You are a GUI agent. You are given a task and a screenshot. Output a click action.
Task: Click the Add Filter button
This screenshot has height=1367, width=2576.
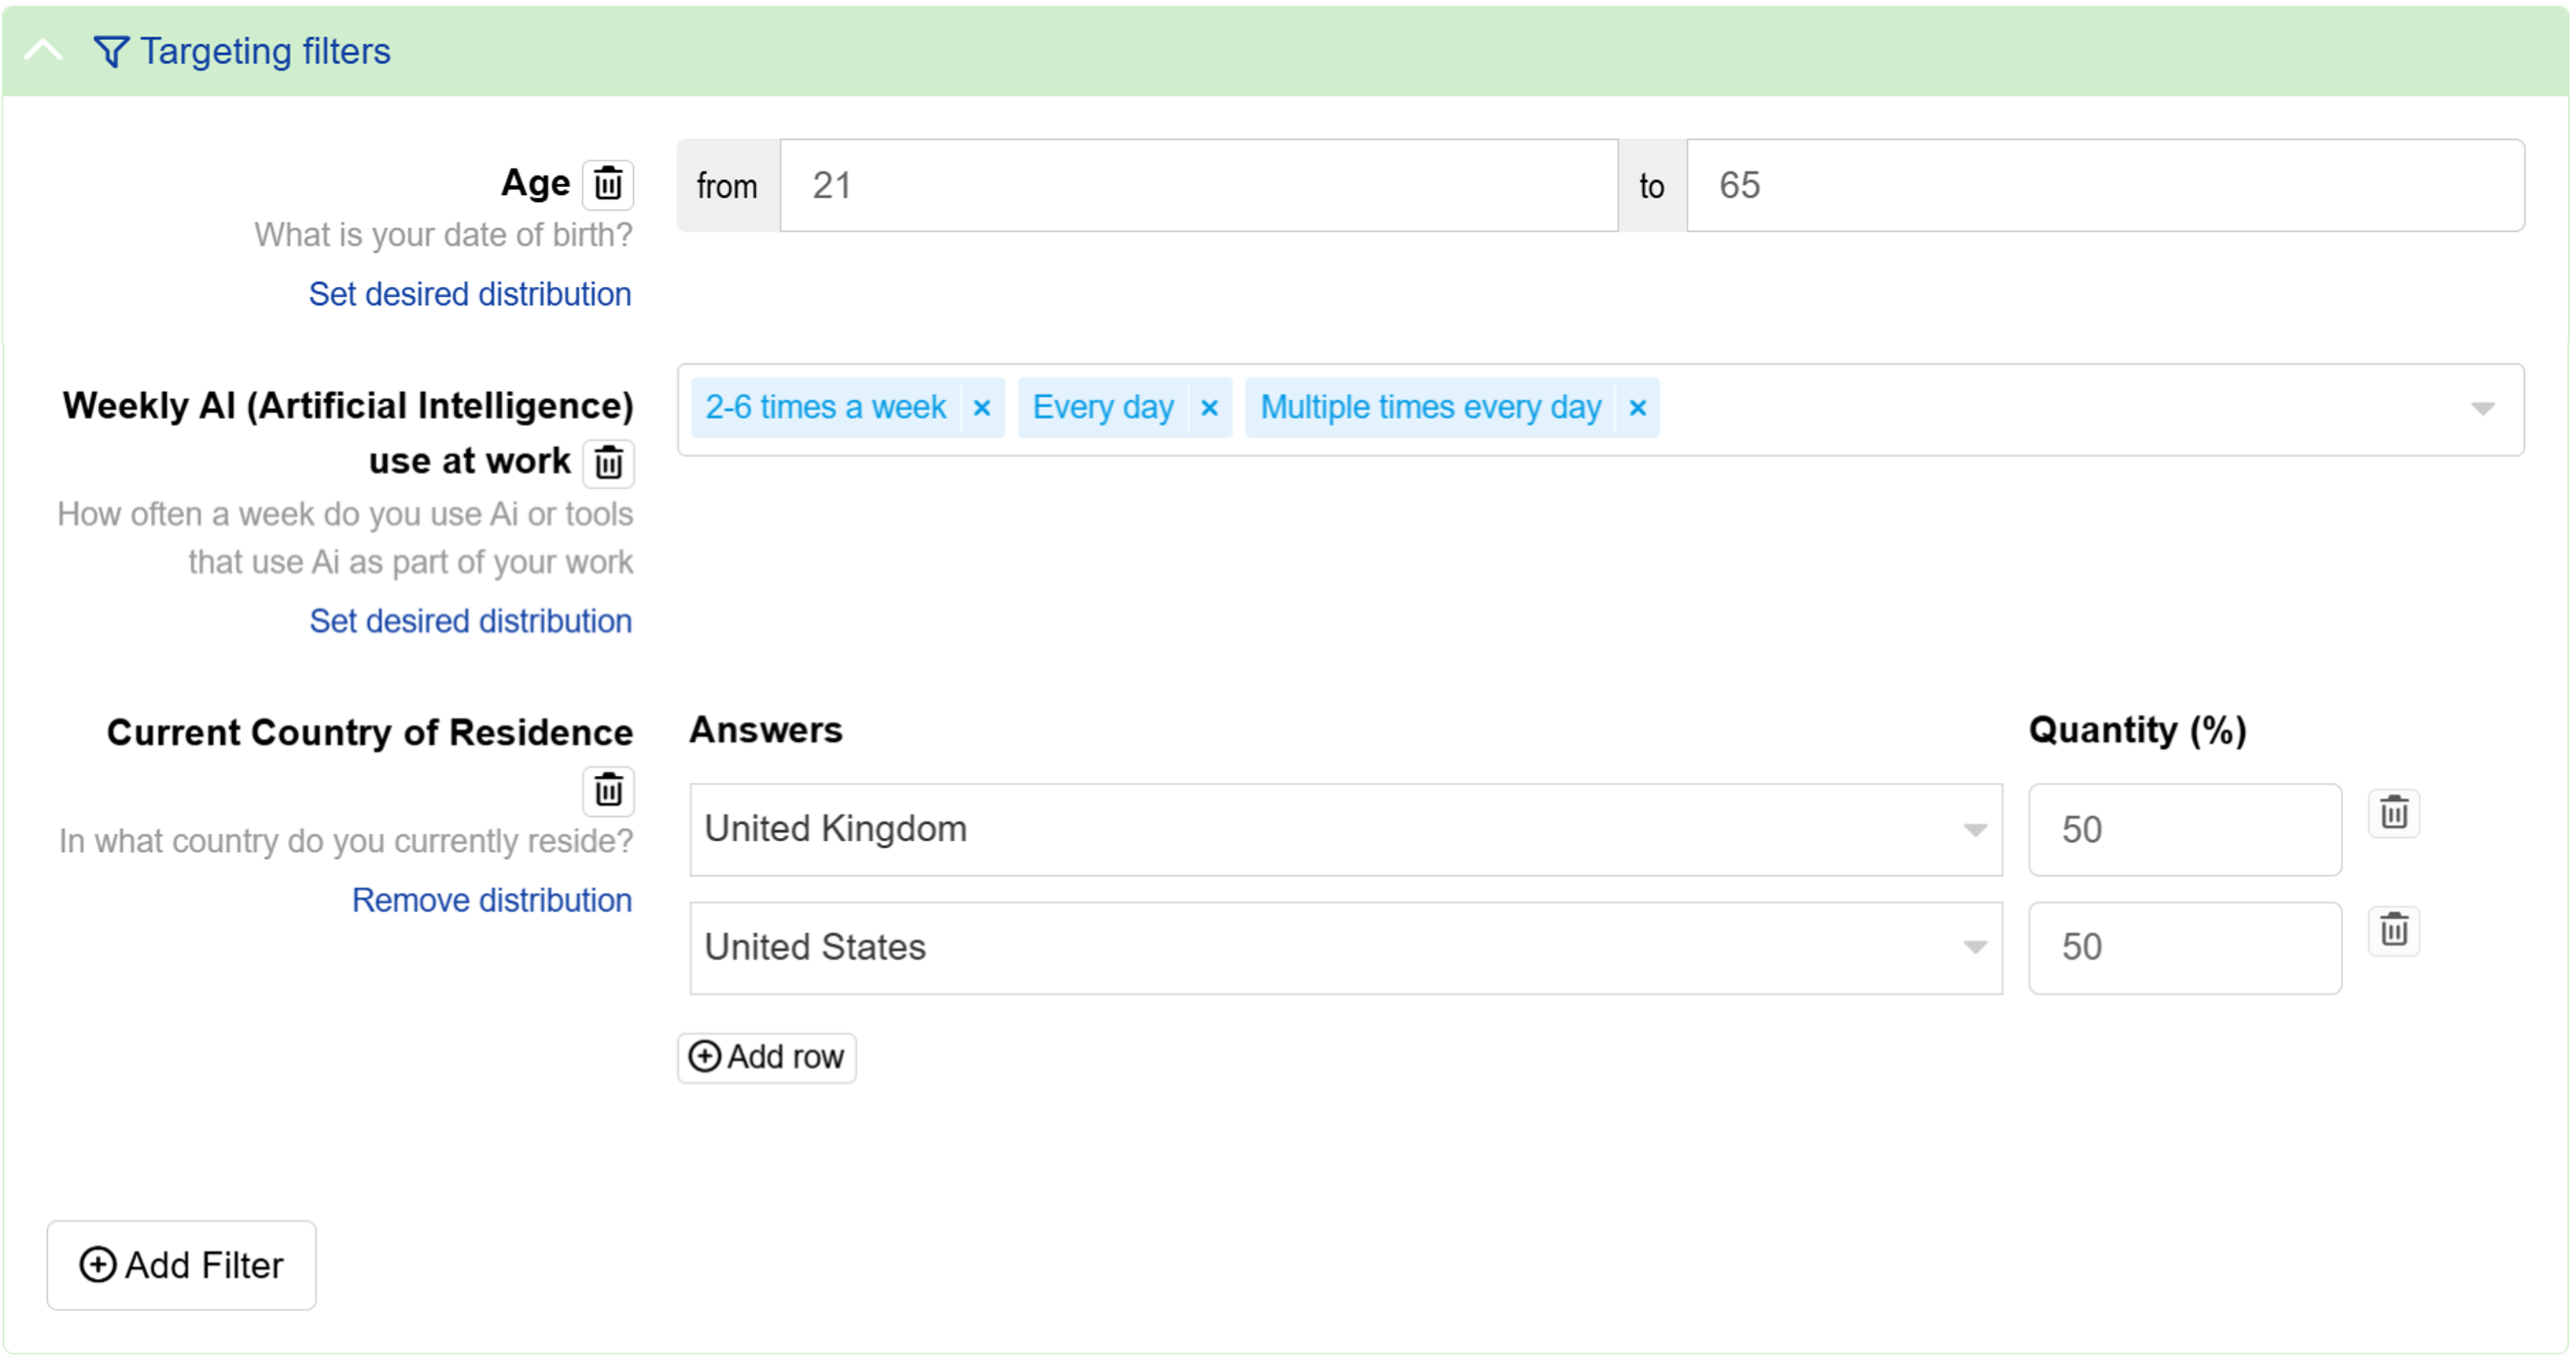click(x=182, y=1265)
